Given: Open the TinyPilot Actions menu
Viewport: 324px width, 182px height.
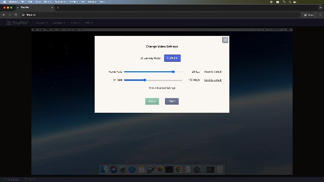Looking at the screenshot, I should coord(59,23).
